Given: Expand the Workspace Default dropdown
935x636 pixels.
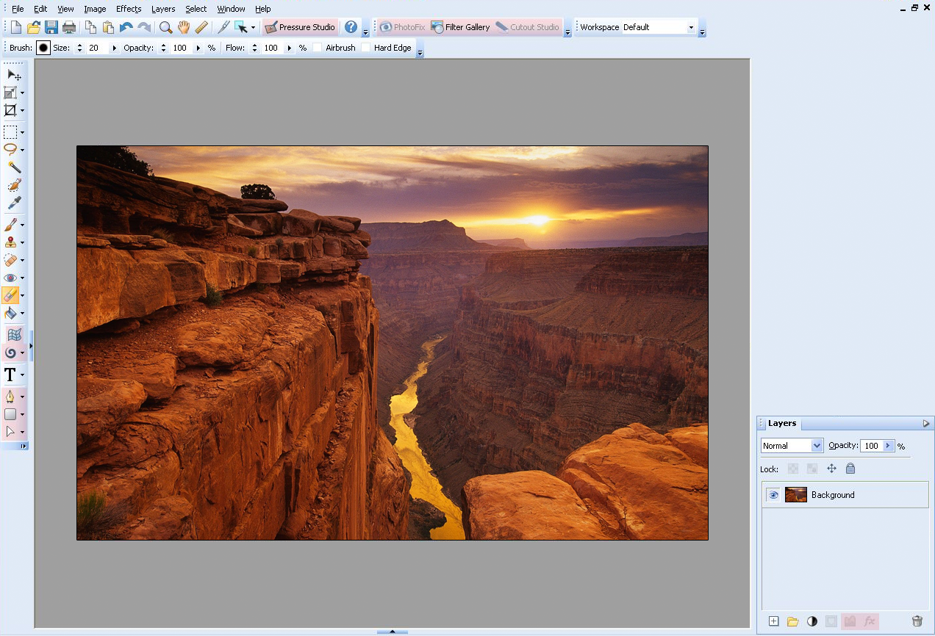Looking at the screenshot, I should (x=691, y=27).
